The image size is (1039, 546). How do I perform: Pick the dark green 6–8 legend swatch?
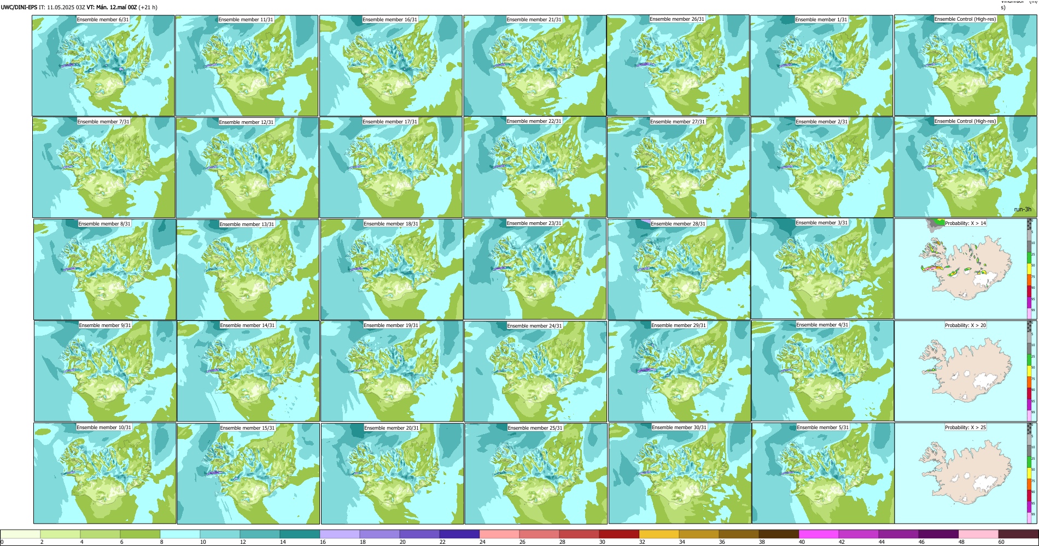[x=140, y=534]
